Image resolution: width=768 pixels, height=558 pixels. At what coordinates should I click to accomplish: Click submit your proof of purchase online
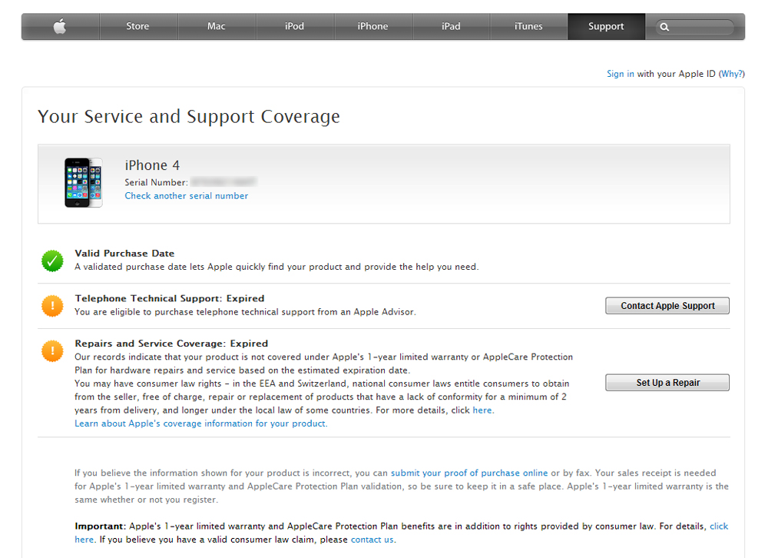pos(469,473)
